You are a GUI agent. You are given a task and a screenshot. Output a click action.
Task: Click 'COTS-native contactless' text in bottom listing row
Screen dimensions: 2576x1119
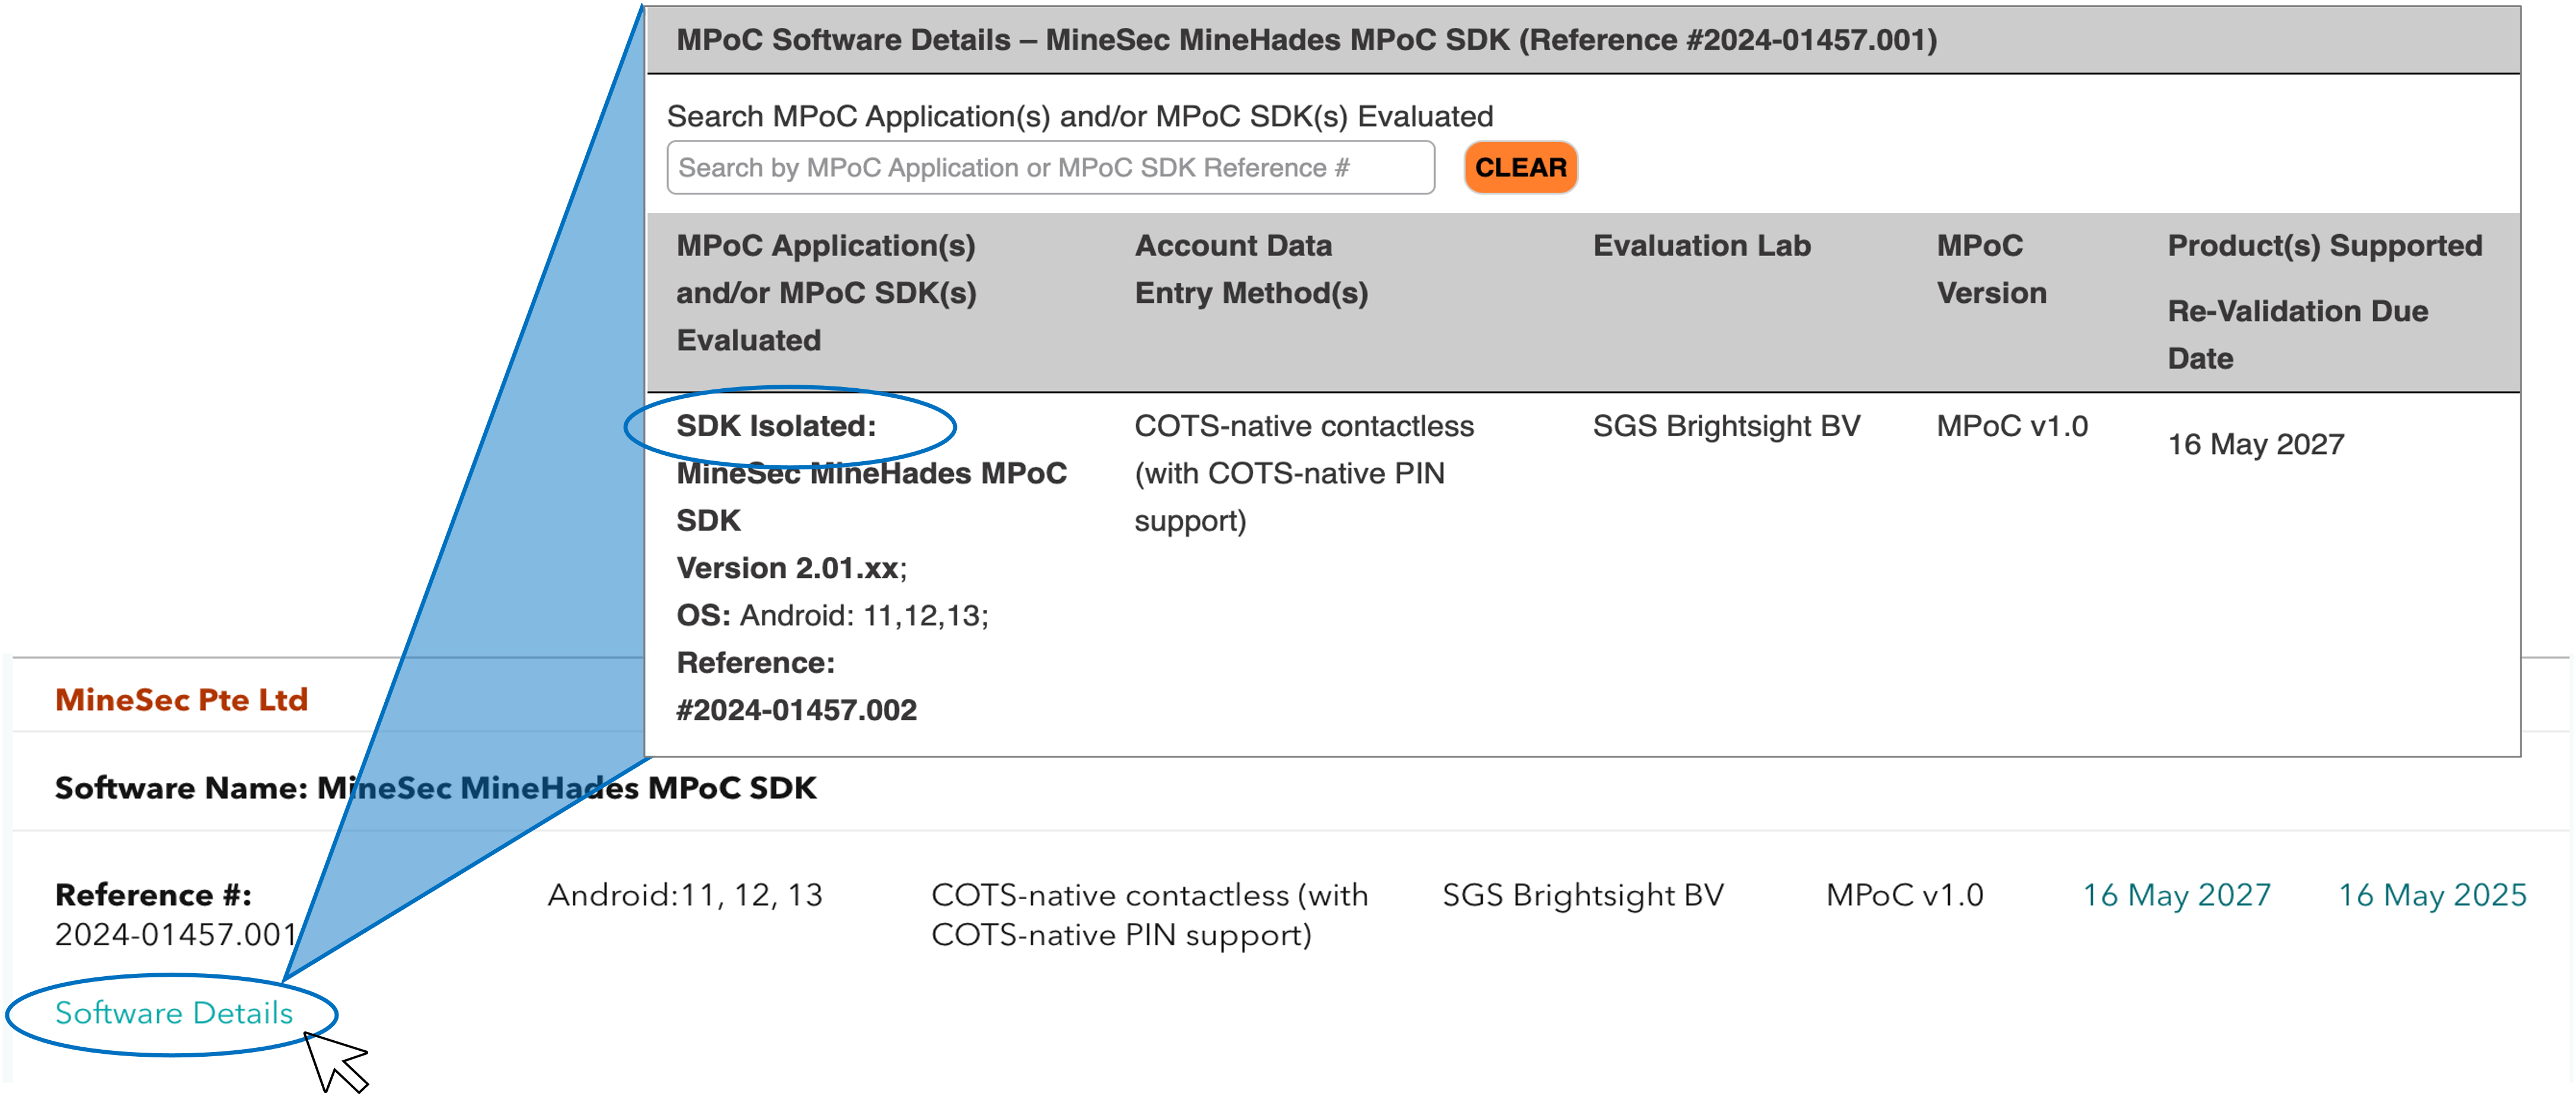1149,914
